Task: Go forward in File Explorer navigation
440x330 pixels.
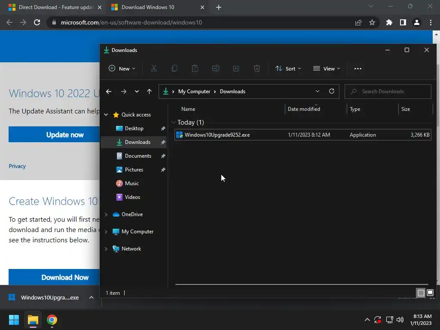Action: [x=123, y=92]
